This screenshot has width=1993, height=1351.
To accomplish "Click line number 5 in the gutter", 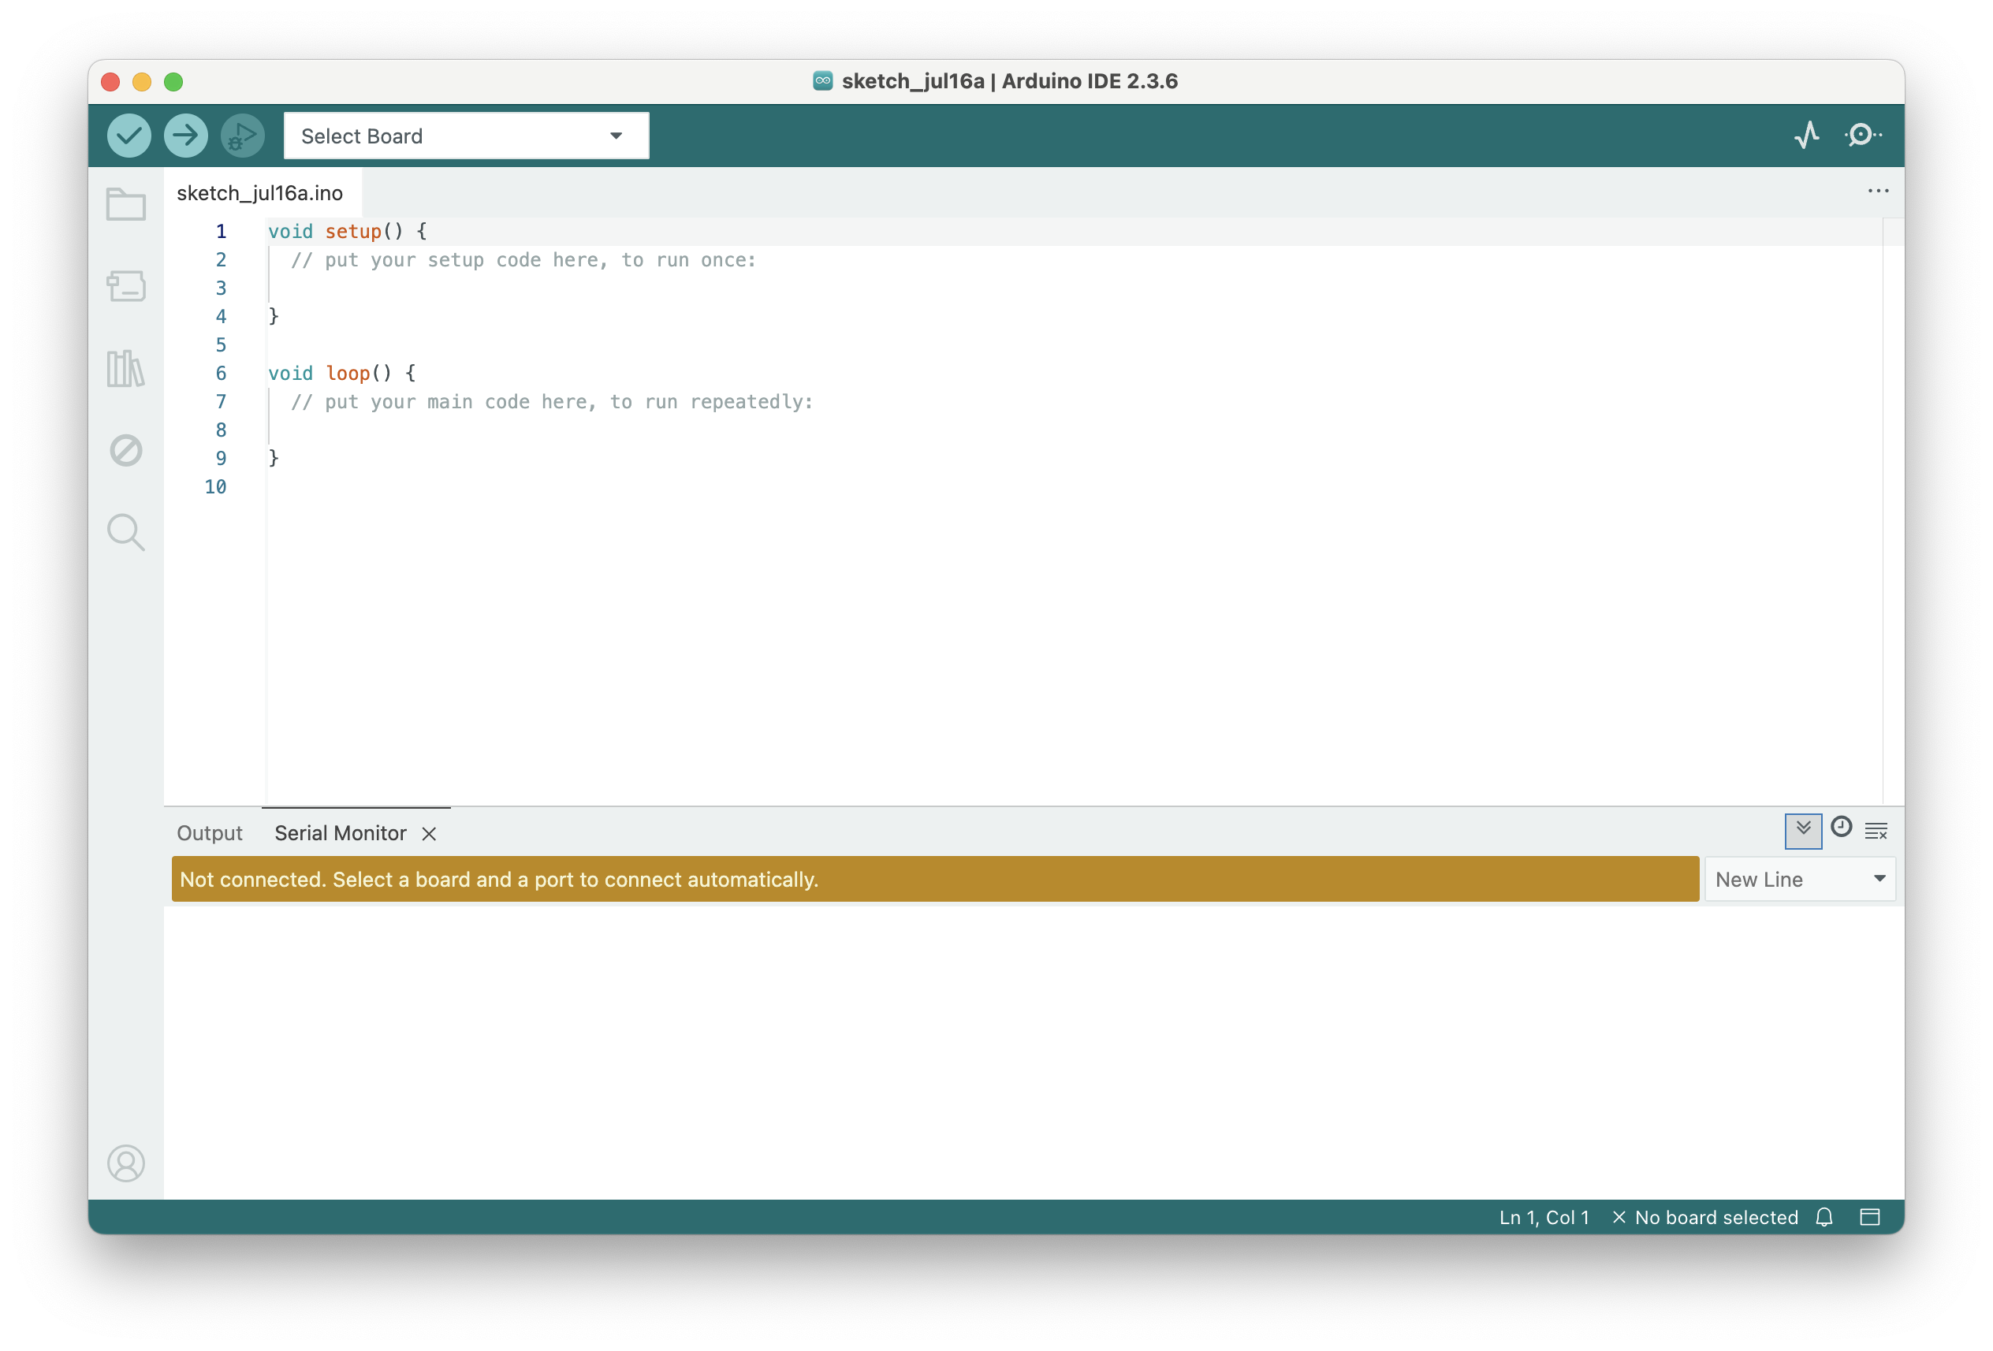I will pos(221,344).
